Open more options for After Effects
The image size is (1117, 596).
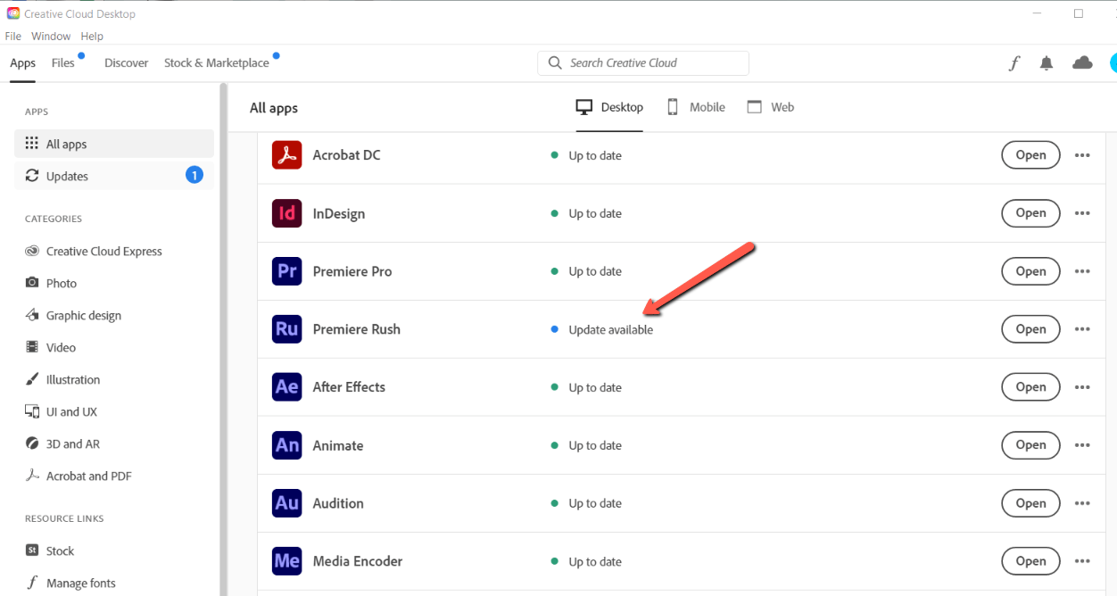click(x=1082, y=387)
